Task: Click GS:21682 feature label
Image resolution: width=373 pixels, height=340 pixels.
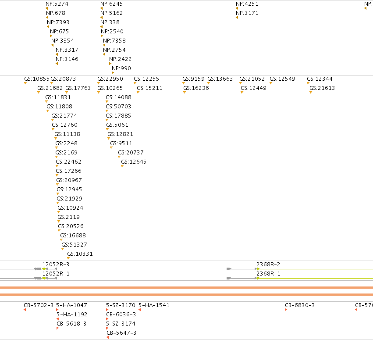Action: (50, 88)
